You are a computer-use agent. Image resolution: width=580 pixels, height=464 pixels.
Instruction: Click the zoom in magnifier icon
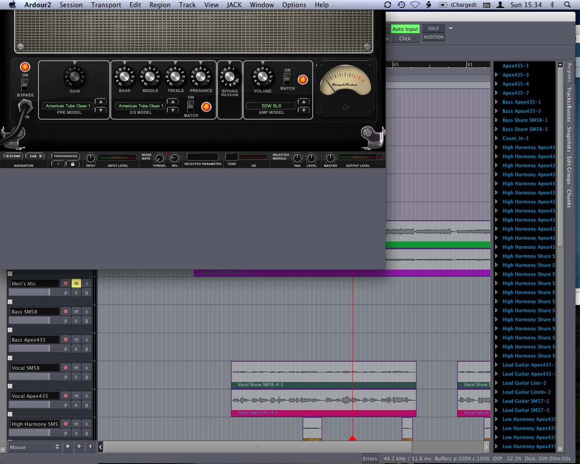point(79,446)
